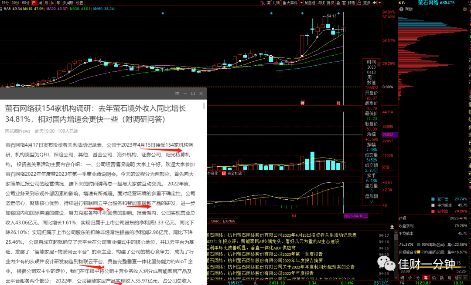Click the lock icon in chart toolbar
Viewport: 471px width, 285px height.
(359, 3)
